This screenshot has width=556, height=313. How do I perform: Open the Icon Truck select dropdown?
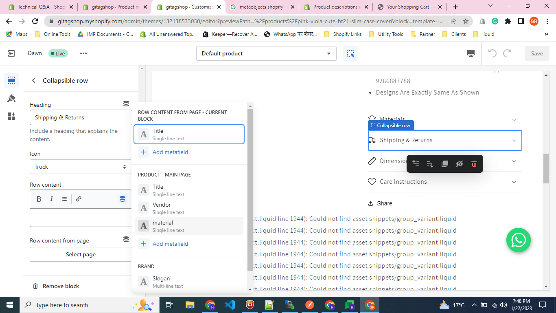point(81,167)
